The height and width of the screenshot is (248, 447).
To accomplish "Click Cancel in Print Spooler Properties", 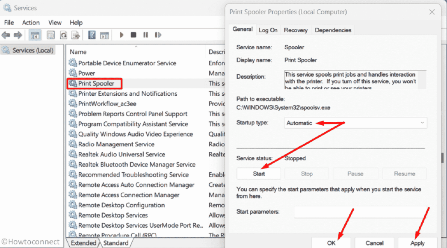I will pyautogui.click(x=374, y=243).
